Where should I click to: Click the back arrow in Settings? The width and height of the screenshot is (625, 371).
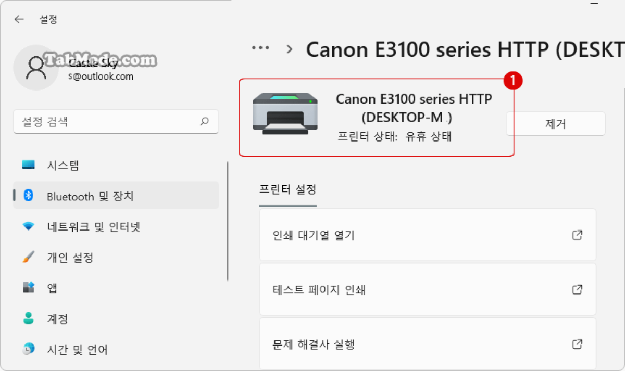pos(19,19)
